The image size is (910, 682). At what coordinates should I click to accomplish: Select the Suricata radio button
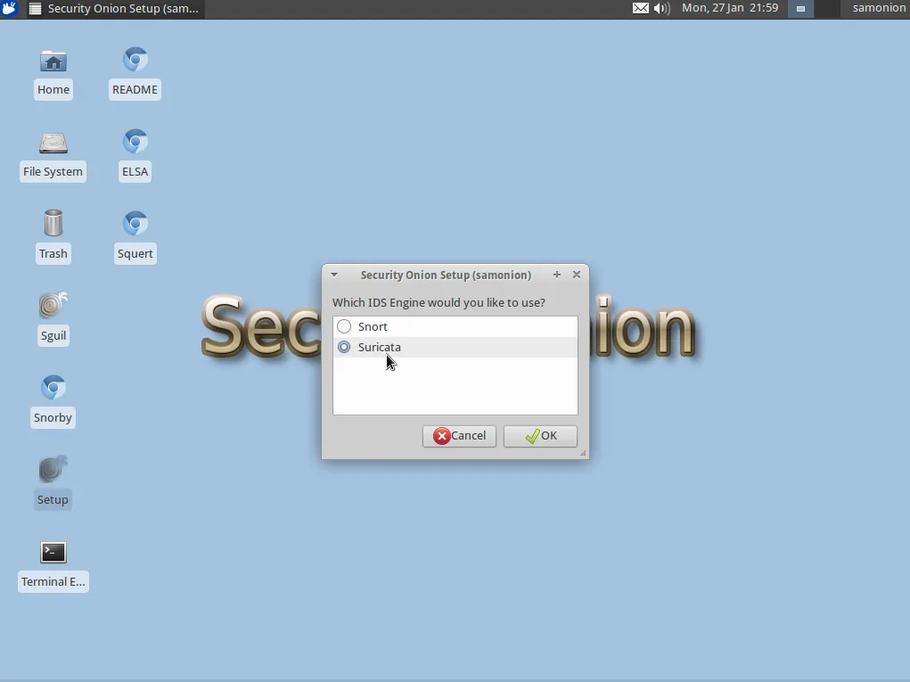(x=344, y=347)
